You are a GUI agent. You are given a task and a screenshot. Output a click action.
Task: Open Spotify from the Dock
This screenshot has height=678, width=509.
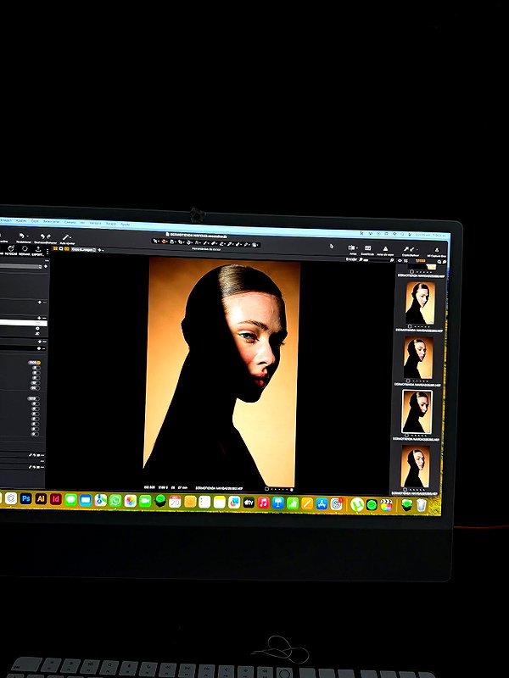point(372,504)
